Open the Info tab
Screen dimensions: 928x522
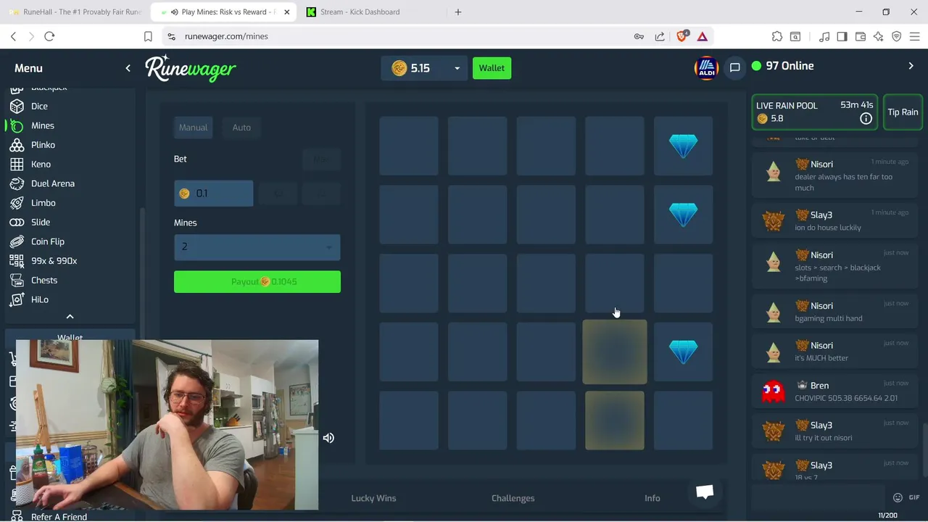652,498
